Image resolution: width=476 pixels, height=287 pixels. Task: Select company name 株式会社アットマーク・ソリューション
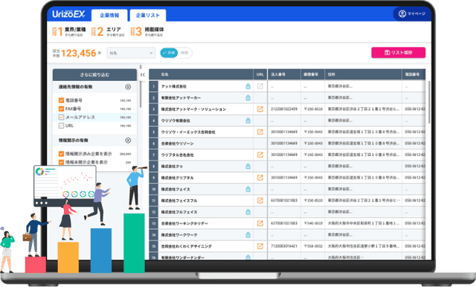point(193,109)
